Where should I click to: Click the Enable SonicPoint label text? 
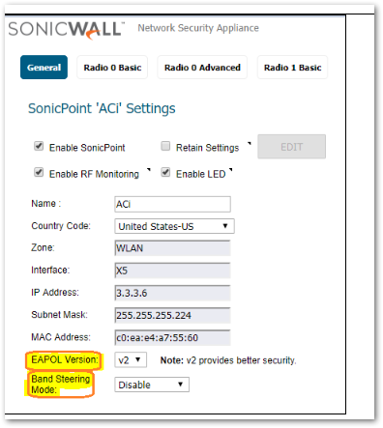[87, 148]
